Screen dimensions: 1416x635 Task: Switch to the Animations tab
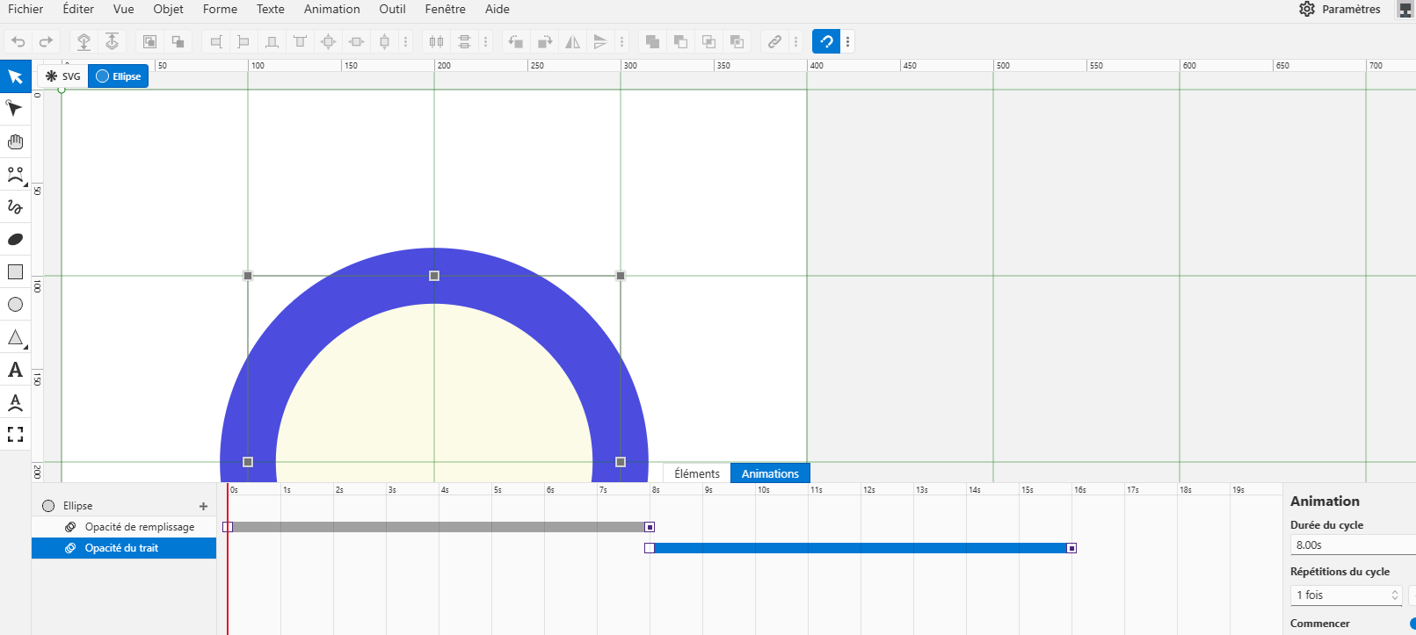(770, 473)
